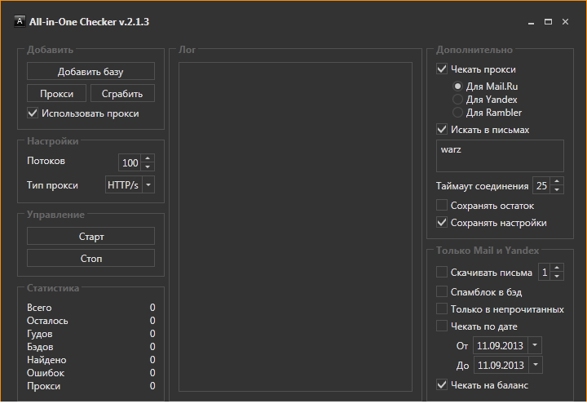The width and height of the screenshot is (587, 404).
Task: Toggle the Искать в письмах checkbox
Action: point(442,129)
